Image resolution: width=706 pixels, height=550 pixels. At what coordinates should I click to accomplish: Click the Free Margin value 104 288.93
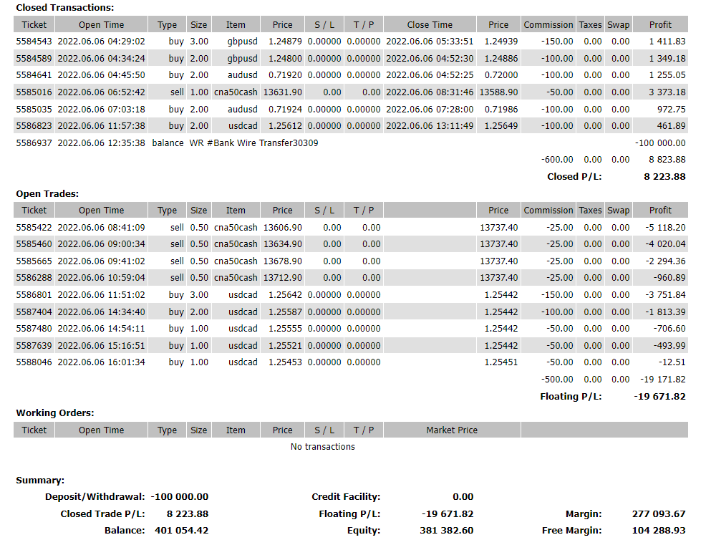[x=659, y=531]
